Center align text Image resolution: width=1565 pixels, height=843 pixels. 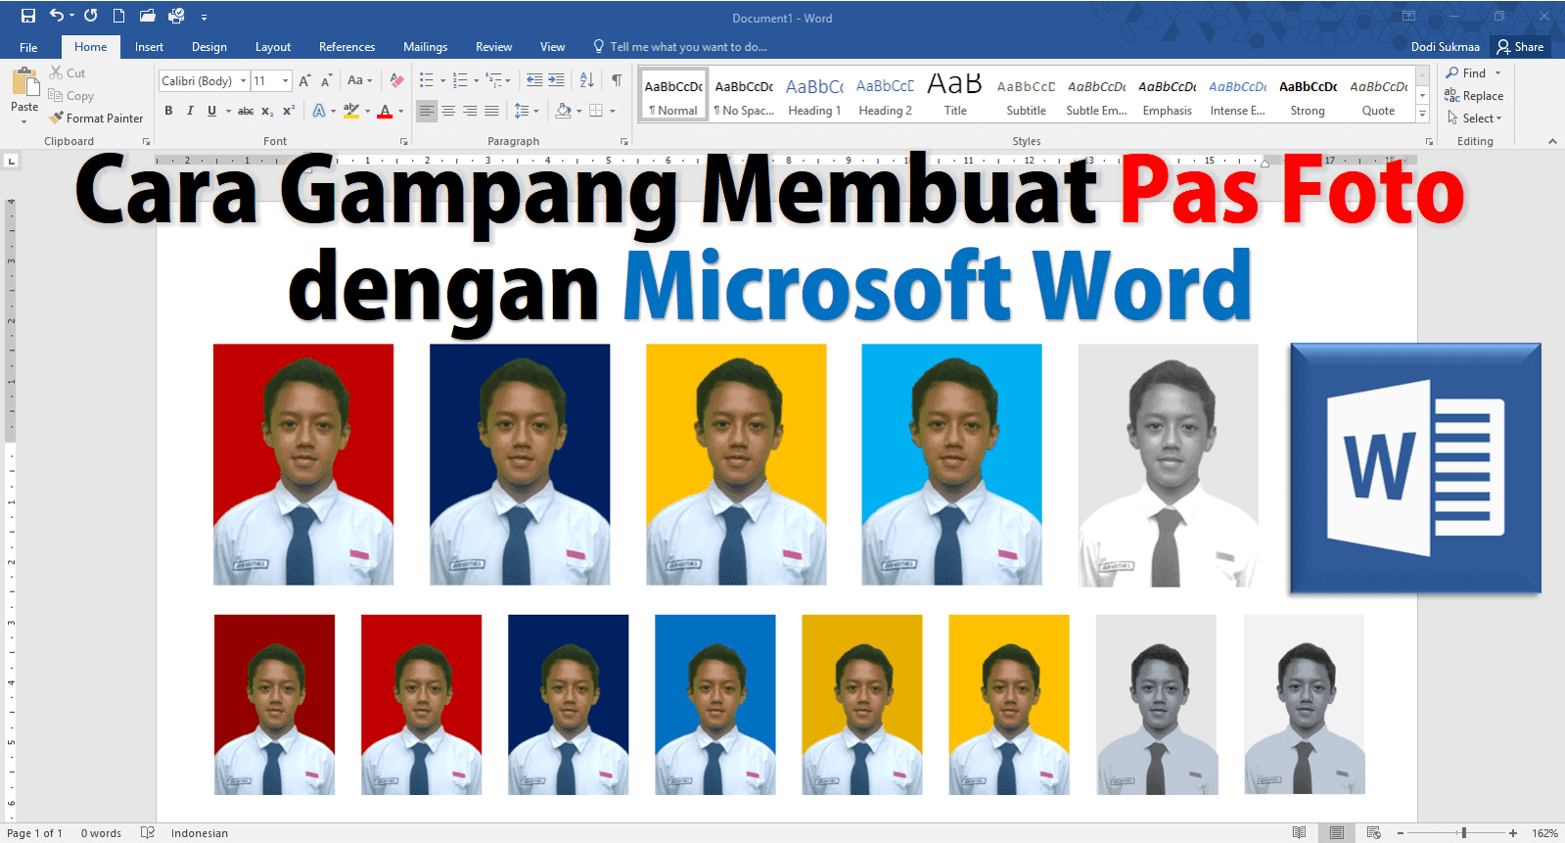tap(448, 111)
